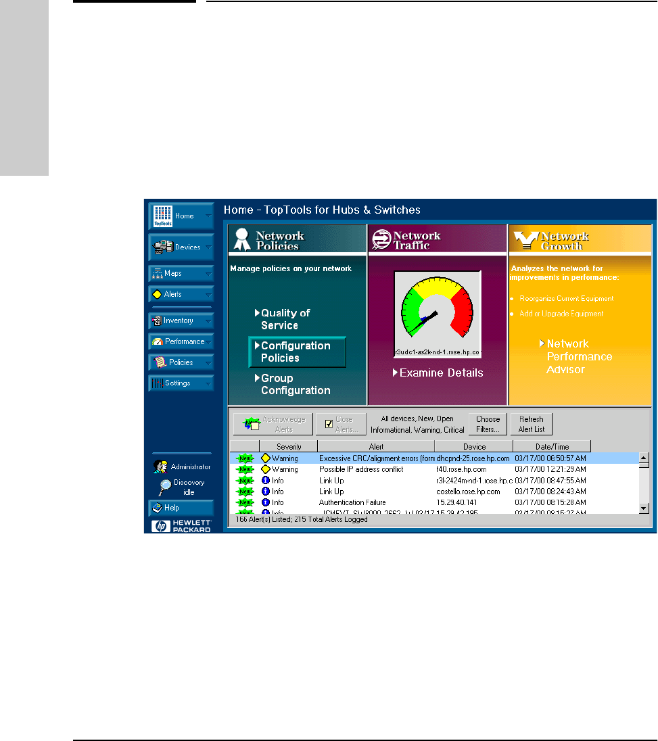The width and height of the screenshot is (658, 741).
Task: Click the Devices icon in sidebar
Action: point(162,247)
